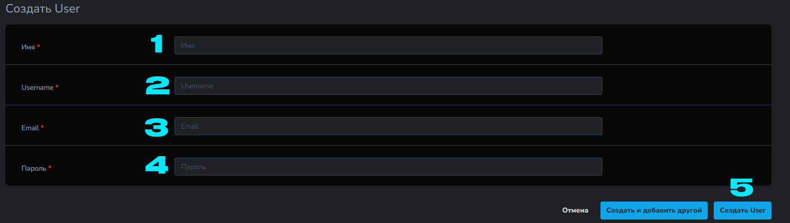The image size is (790, 223).
Task: Click the cyan number 1 marker
Action: click(157, 44)
